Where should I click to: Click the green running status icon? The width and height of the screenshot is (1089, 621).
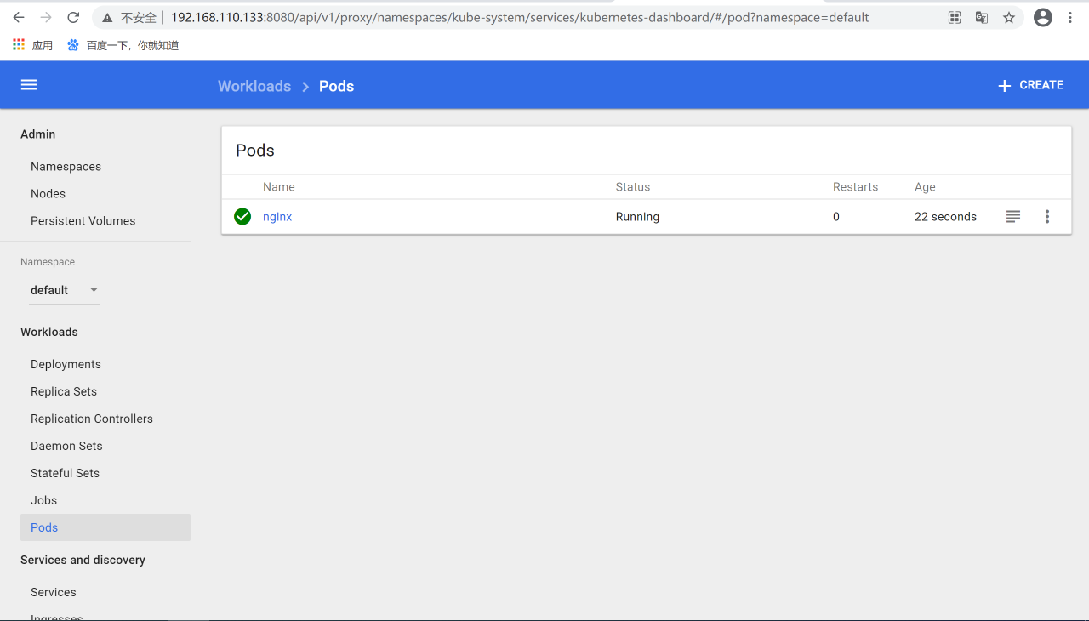242,217
